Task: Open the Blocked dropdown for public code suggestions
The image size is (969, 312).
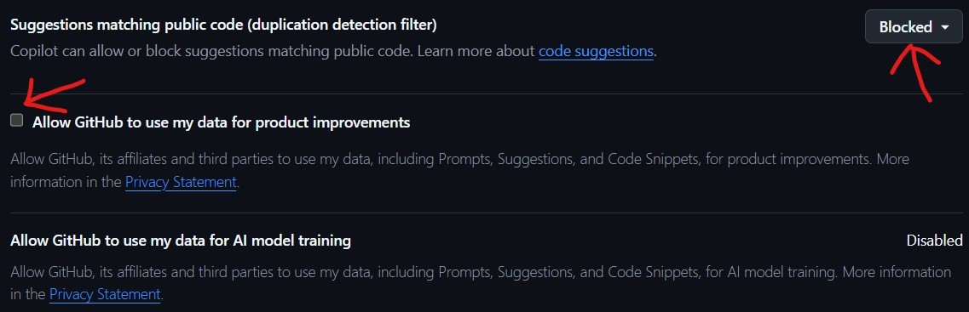Action: [x=914, y=27]
